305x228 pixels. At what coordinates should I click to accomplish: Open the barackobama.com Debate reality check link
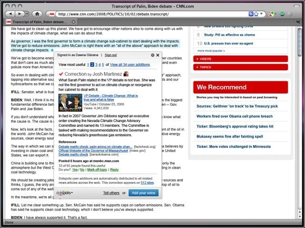73,154
